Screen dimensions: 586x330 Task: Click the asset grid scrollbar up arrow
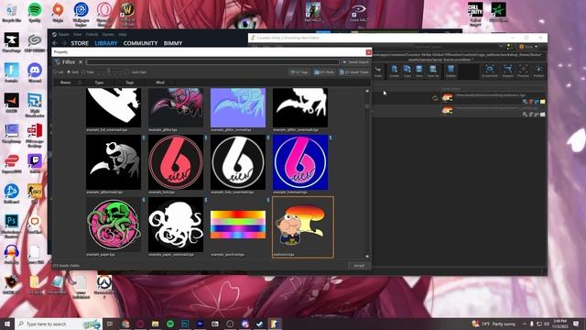coord(367,91)
